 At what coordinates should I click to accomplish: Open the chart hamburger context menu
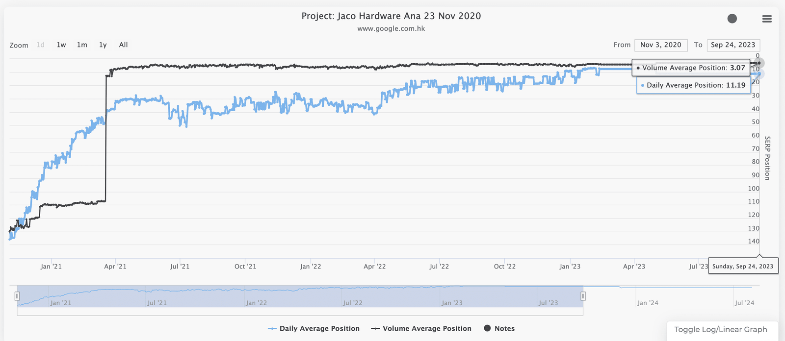pos(767,19)
